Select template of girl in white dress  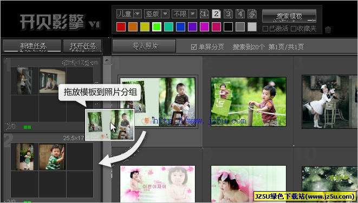click(x=330, y=102)
